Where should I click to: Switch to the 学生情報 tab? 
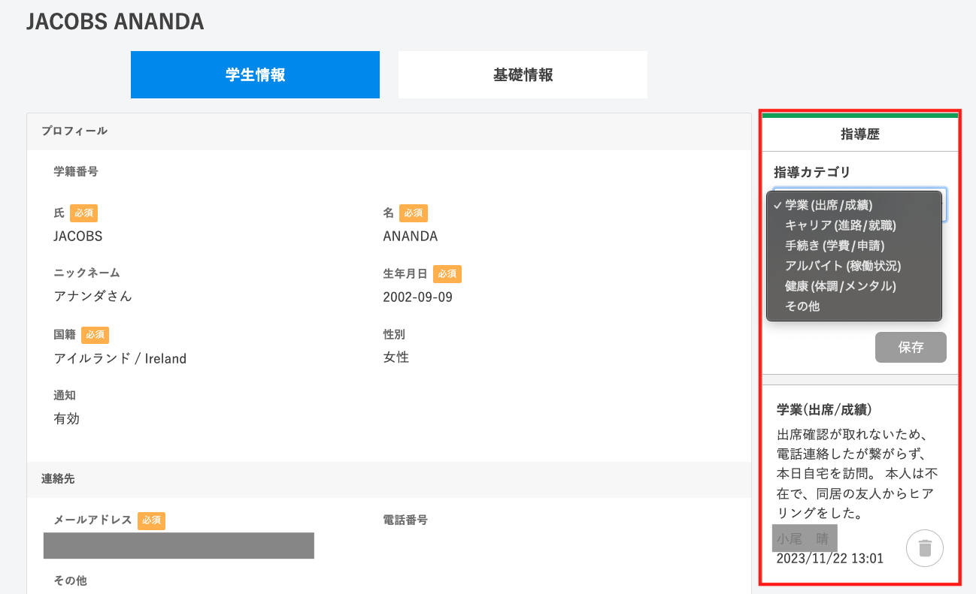tap(255, 74)
